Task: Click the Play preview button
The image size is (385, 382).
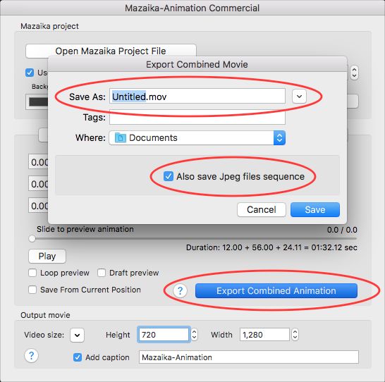Action: 47,257
